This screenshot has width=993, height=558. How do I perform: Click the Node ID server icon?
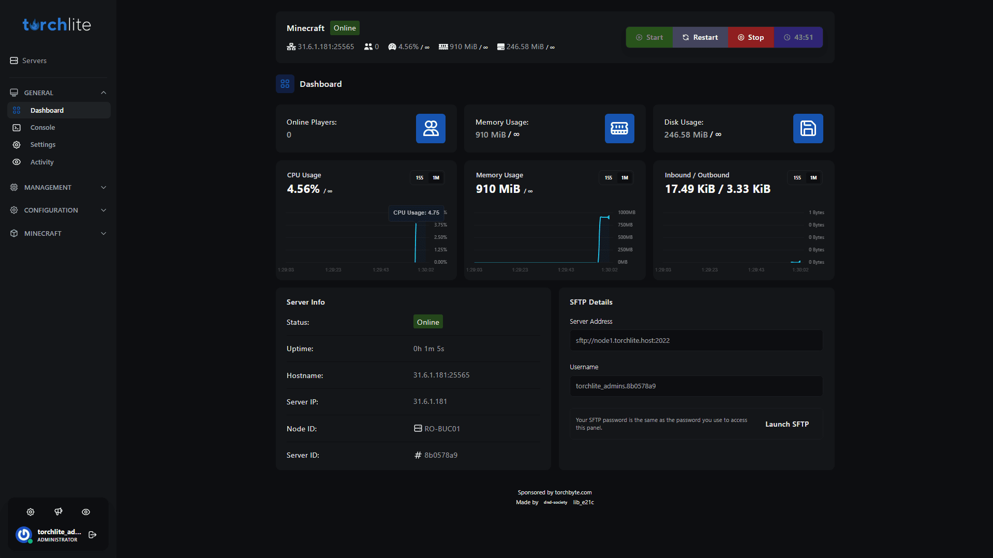pyautogui.click(x=418, y=428)
